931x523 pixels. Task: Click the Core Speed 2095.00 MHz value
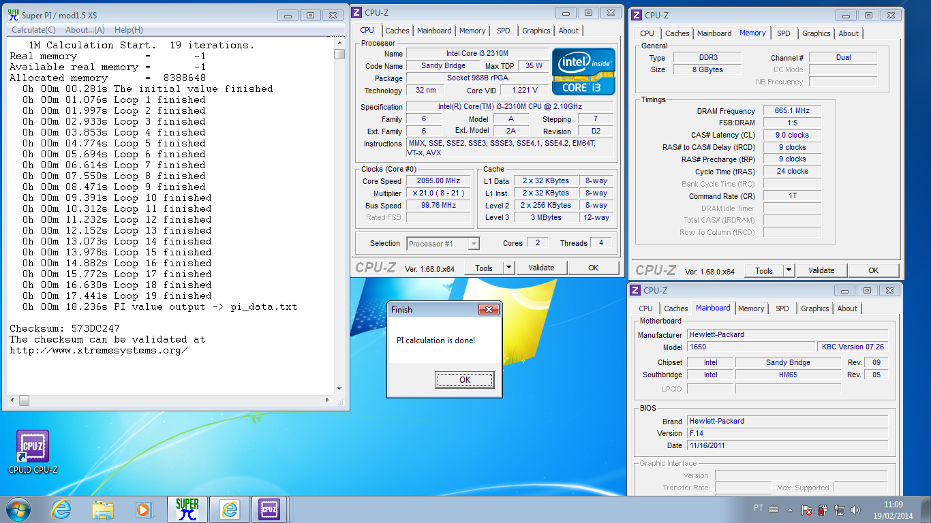coord(439,181)
